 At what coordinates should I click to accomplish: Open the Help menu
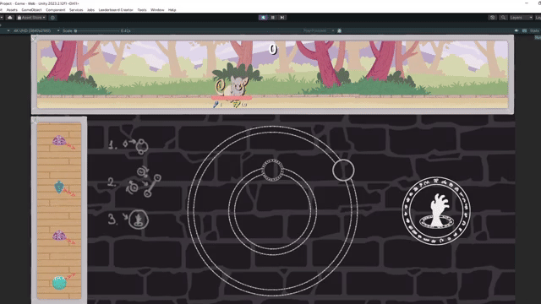coord(172,10)
